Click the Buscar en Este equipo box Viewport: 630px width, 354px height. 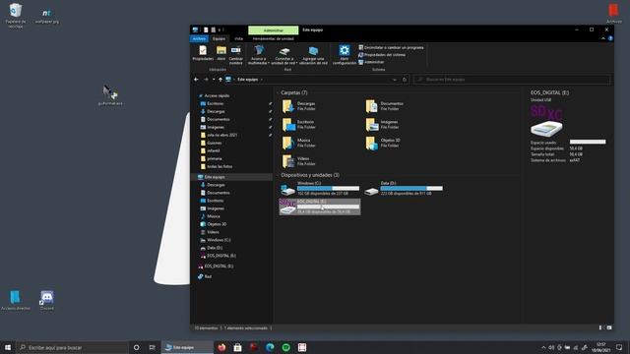512,80
